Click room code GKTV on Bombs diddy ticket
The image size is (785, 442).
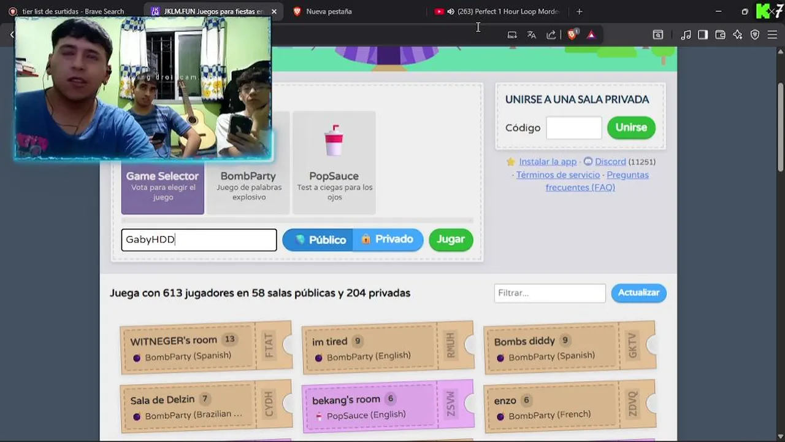click(x=632, y=346)
